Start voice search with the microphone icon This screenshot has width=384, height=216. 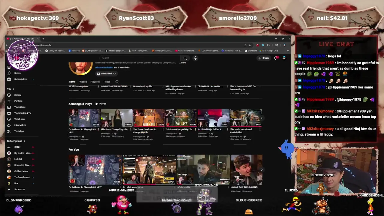[x=195, y=58]
